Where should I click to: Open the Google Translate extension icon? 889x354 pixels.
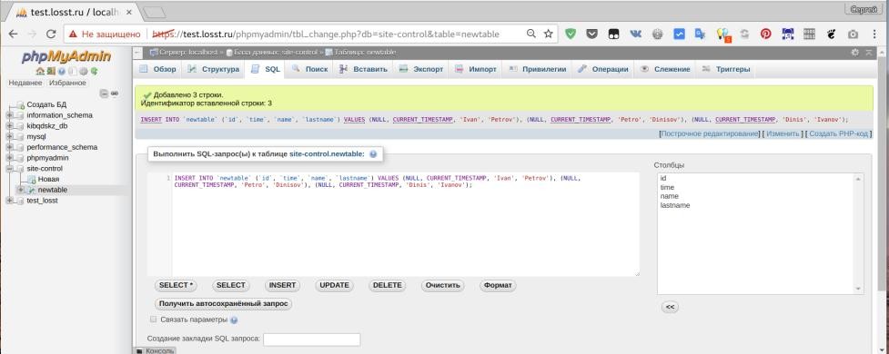[x=701, y=34]
